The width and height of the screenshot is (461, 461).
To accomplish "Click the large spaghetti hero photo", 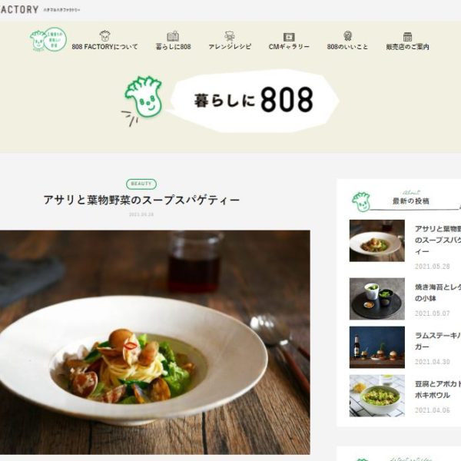I will click(x=155, y=342).
